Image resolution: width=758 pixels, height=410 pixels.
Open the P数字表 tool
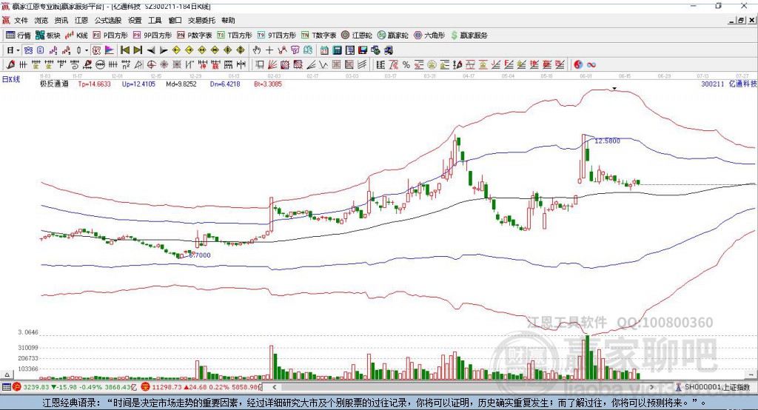195,36
